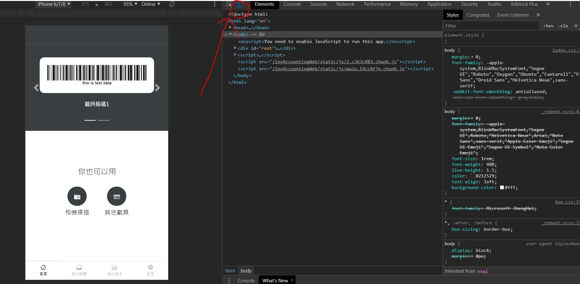Select the Styles tab
The image size is (580, 284).
(x=453, y=15)
